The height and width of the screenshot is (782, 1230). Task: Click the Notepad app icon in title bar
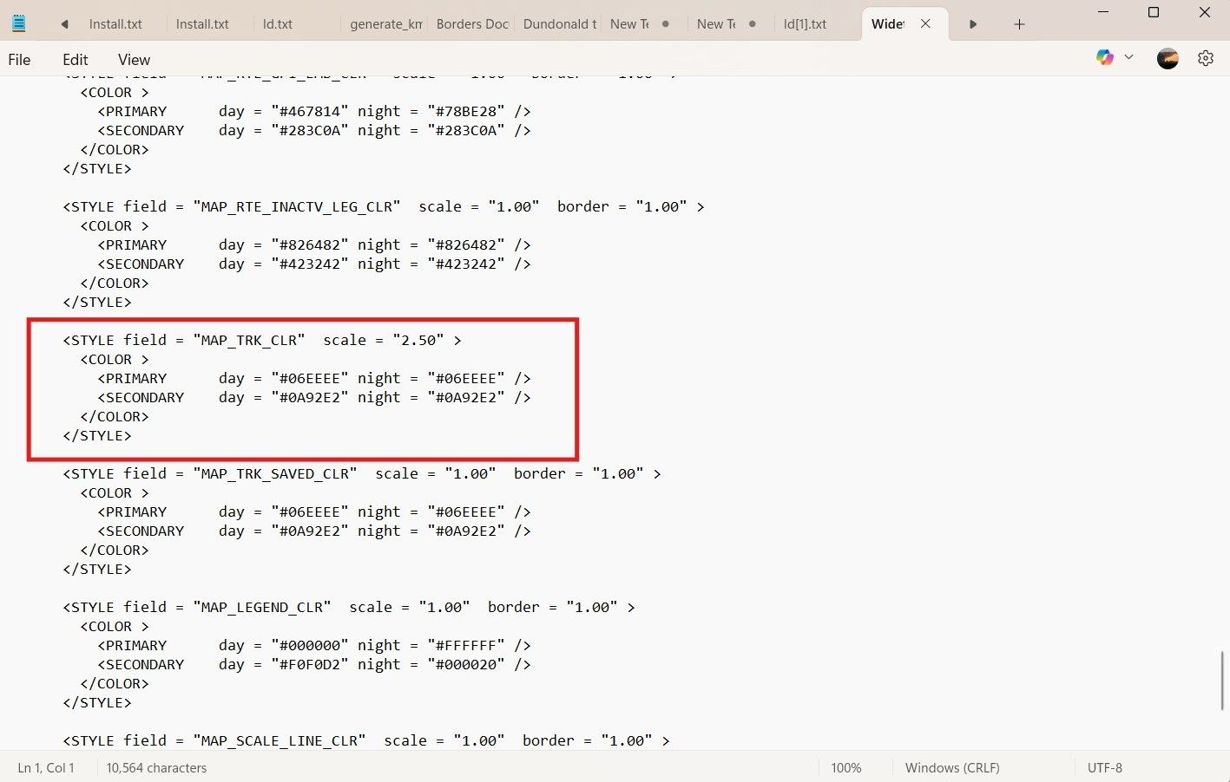pos(18,23)
